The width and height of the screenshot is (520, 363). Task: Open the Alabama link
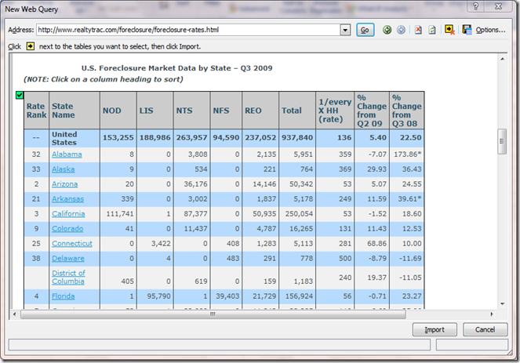pos(67,154)
